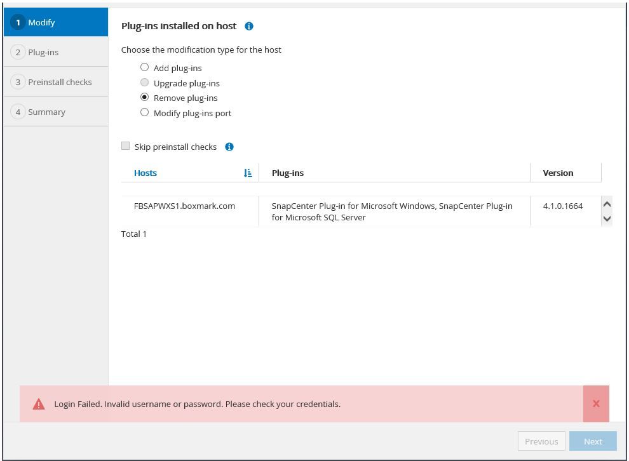Enable the Skip preinstall checks checkbox
629x461 pixels.
pos(126,146)
